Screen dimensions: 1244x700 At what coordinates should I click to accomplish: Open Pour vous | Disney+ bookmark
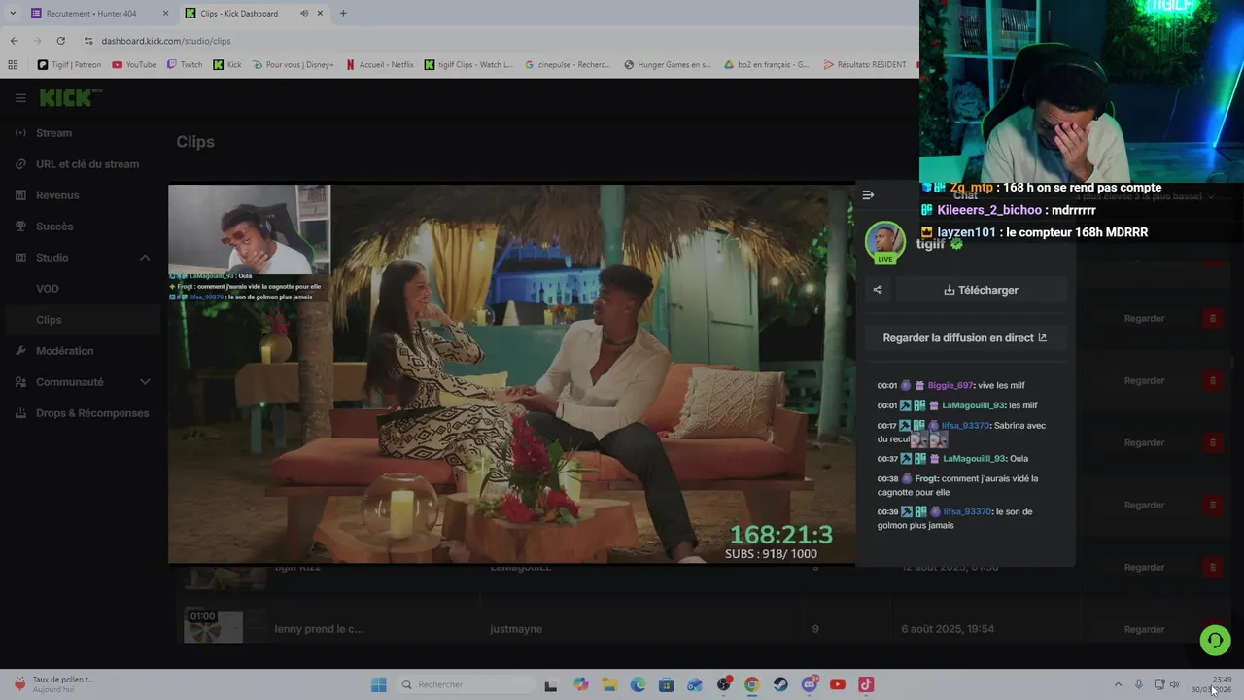click(x=293, y=65)
